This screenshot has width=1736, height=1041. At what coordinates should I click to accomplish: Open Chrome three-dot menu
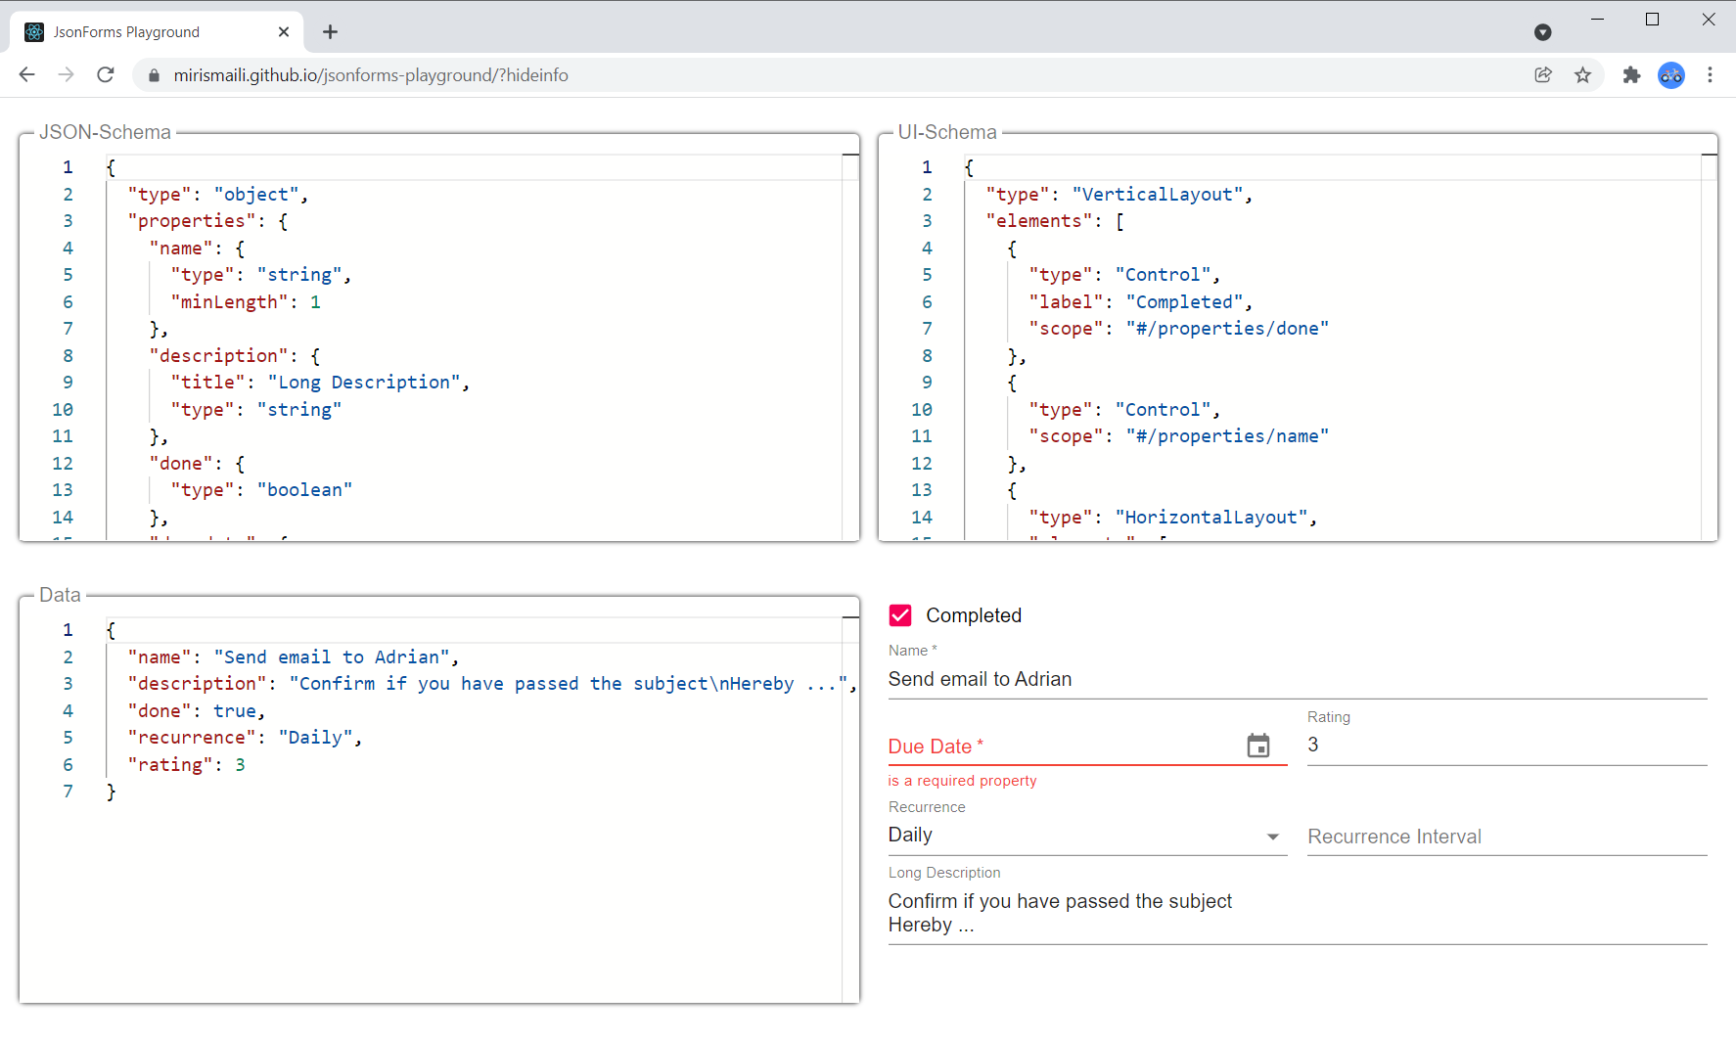click(x=1711, y=75)
